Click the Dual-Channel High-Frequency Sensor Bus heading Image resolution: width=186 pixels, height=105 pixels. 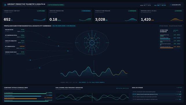(x=69, y=87)
